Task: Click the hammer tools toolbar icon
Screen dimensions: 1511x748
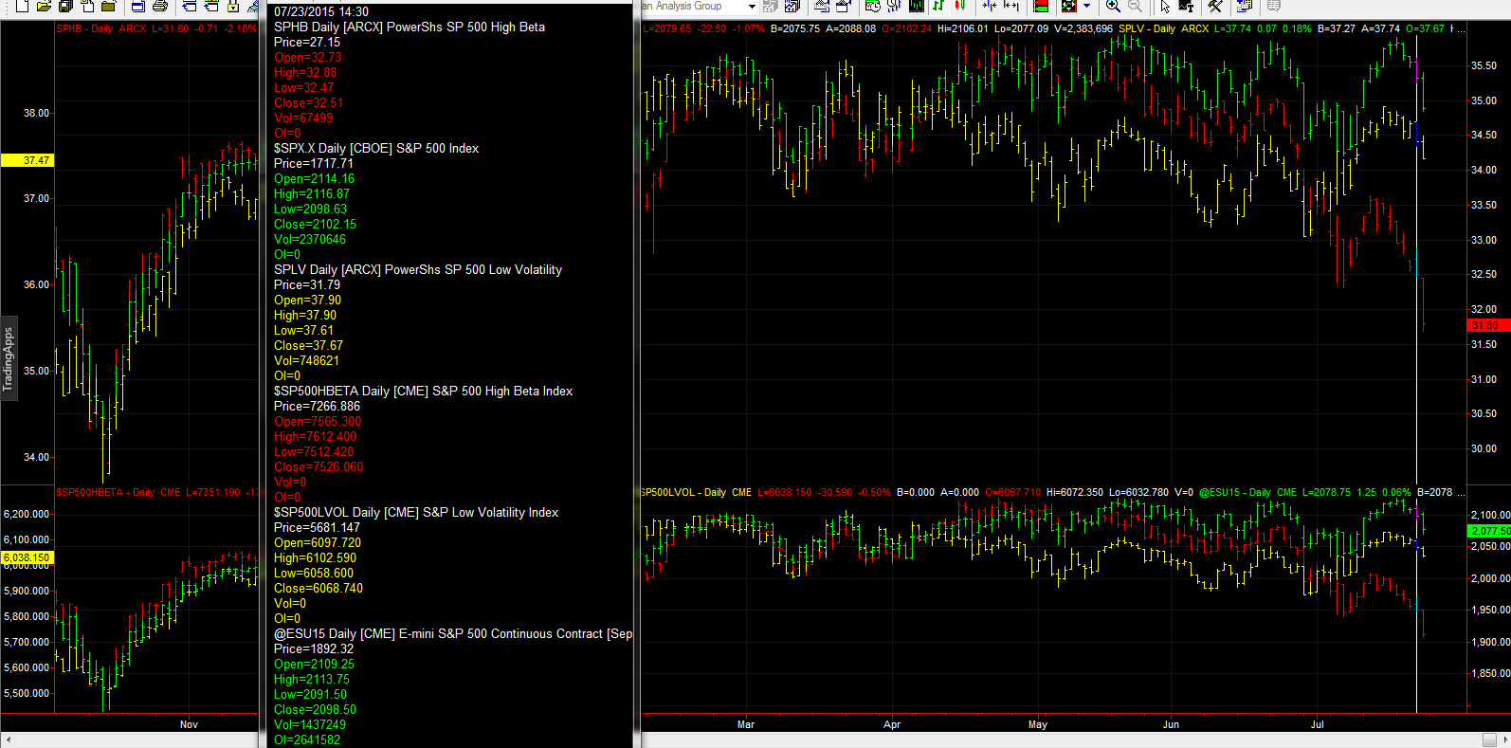Action: pyautogui.click(x=1215, y=6)
